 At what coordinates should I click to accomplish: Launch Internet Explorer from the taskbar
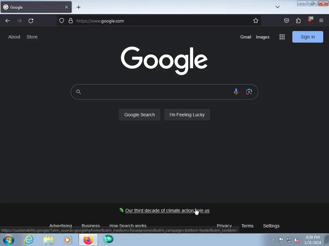tap(29, 240)
